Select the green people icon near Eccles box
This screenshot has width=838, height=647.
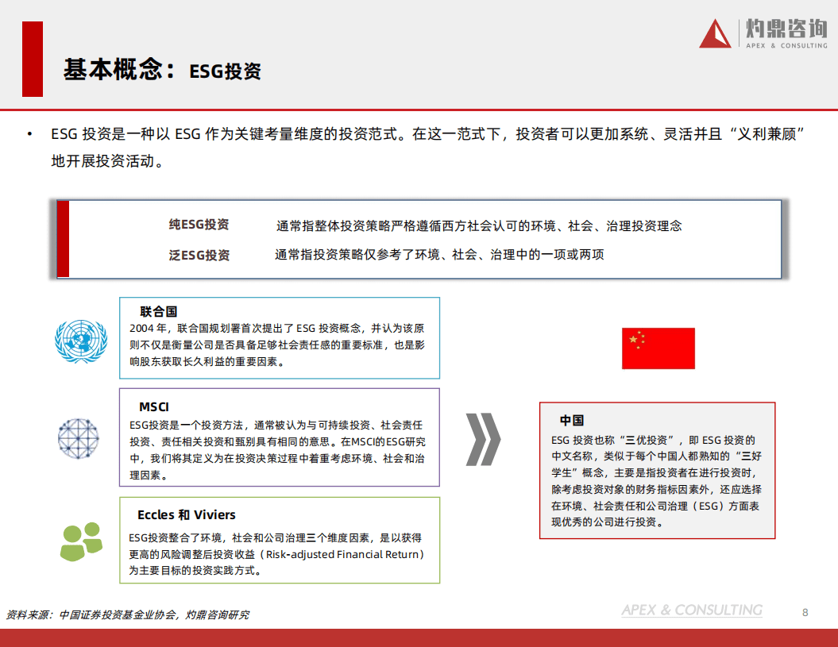(x=79, y=540)
